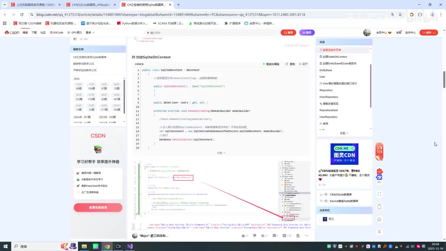Open the Windows Start menu
This screenshot has height=251, width=446.
point(6,246)
